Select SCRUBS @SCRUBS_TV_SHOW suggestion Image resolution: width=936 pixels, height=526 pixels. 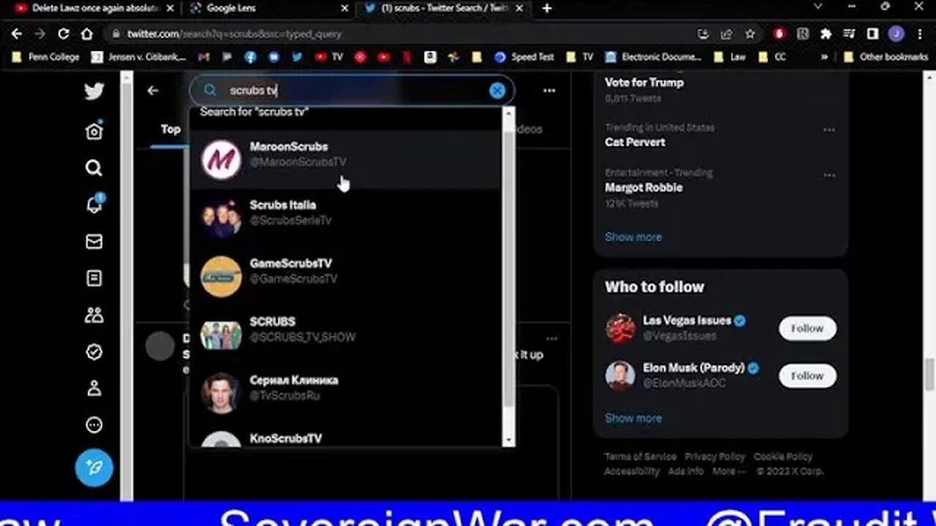click(345, 335)
